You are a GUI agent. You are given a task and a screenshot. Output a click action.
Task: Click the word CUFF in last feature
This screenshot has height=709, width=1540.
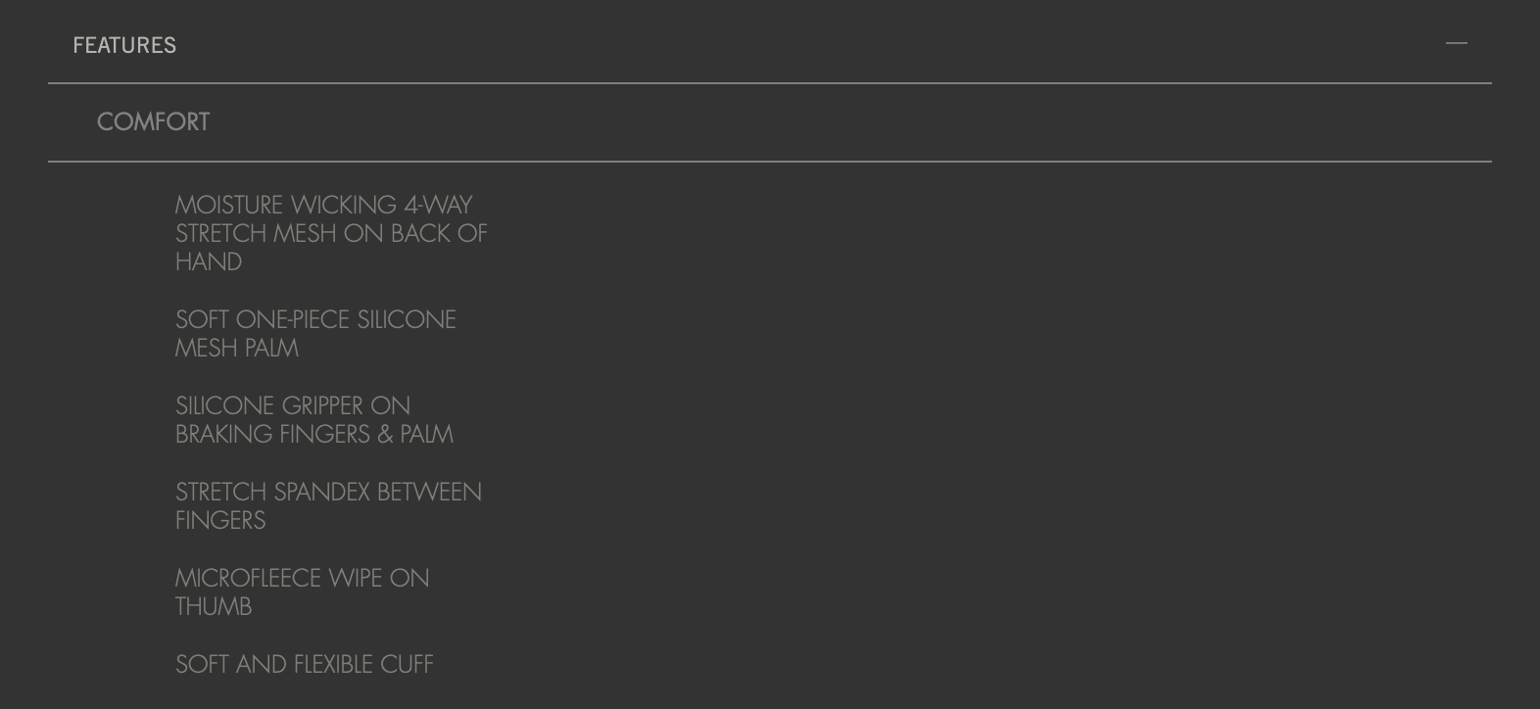tap(407, 664)
